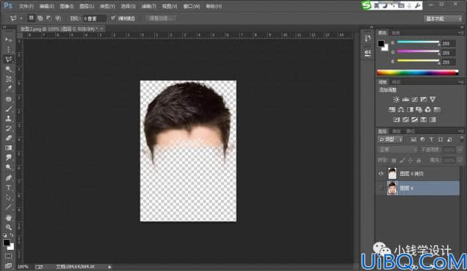Select the Move tool
The image size is (467, 271).
pos(9,40)
